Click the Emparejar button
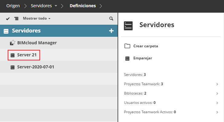 click(142, 58)
